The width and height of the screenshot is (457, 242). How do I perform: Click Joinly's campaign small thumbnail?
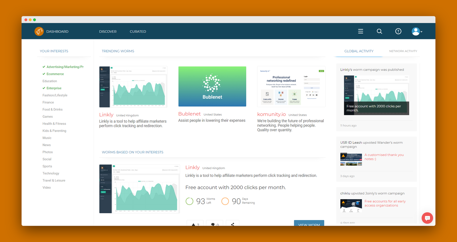[351, 206]
